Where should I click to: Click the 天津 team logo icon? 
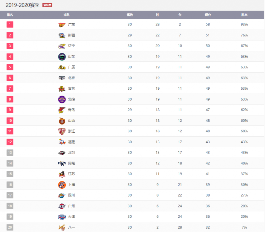pos(62,217)
